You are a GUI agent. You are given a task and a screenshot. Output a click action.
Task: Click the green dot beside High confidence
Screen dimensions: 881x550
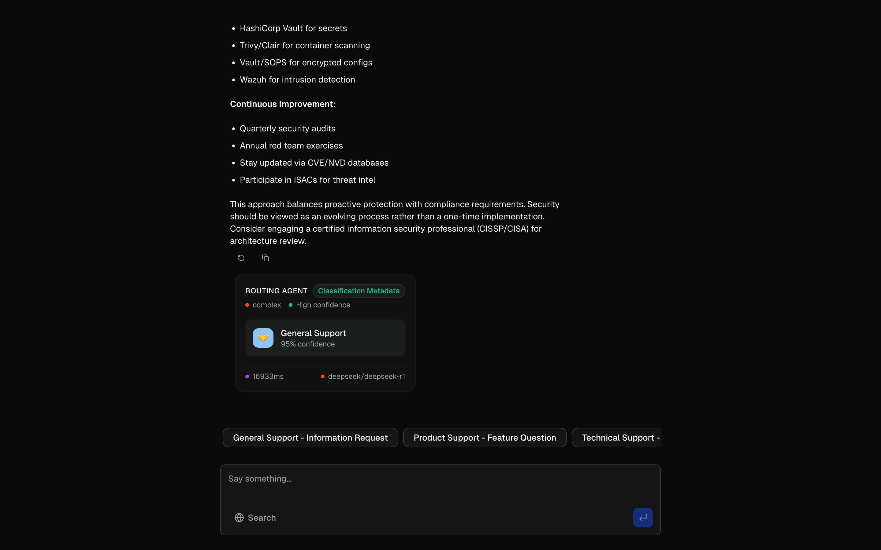point(290,305)
